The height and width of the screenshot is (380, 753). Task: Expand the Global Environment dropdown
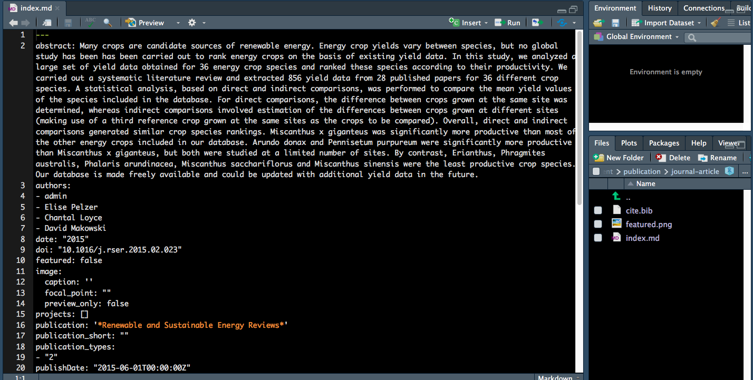(636, 37)
